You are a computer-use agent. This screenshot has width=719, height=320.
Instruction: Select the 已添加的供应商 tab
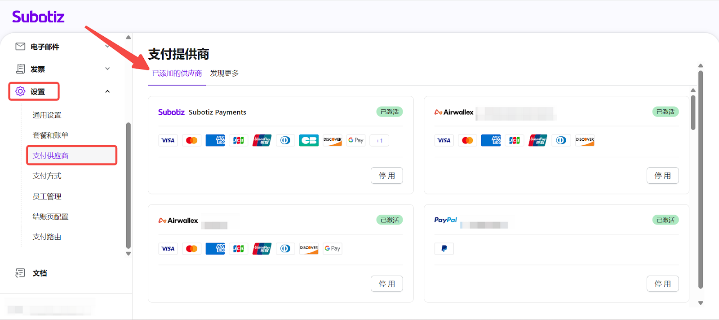(177, 73)
